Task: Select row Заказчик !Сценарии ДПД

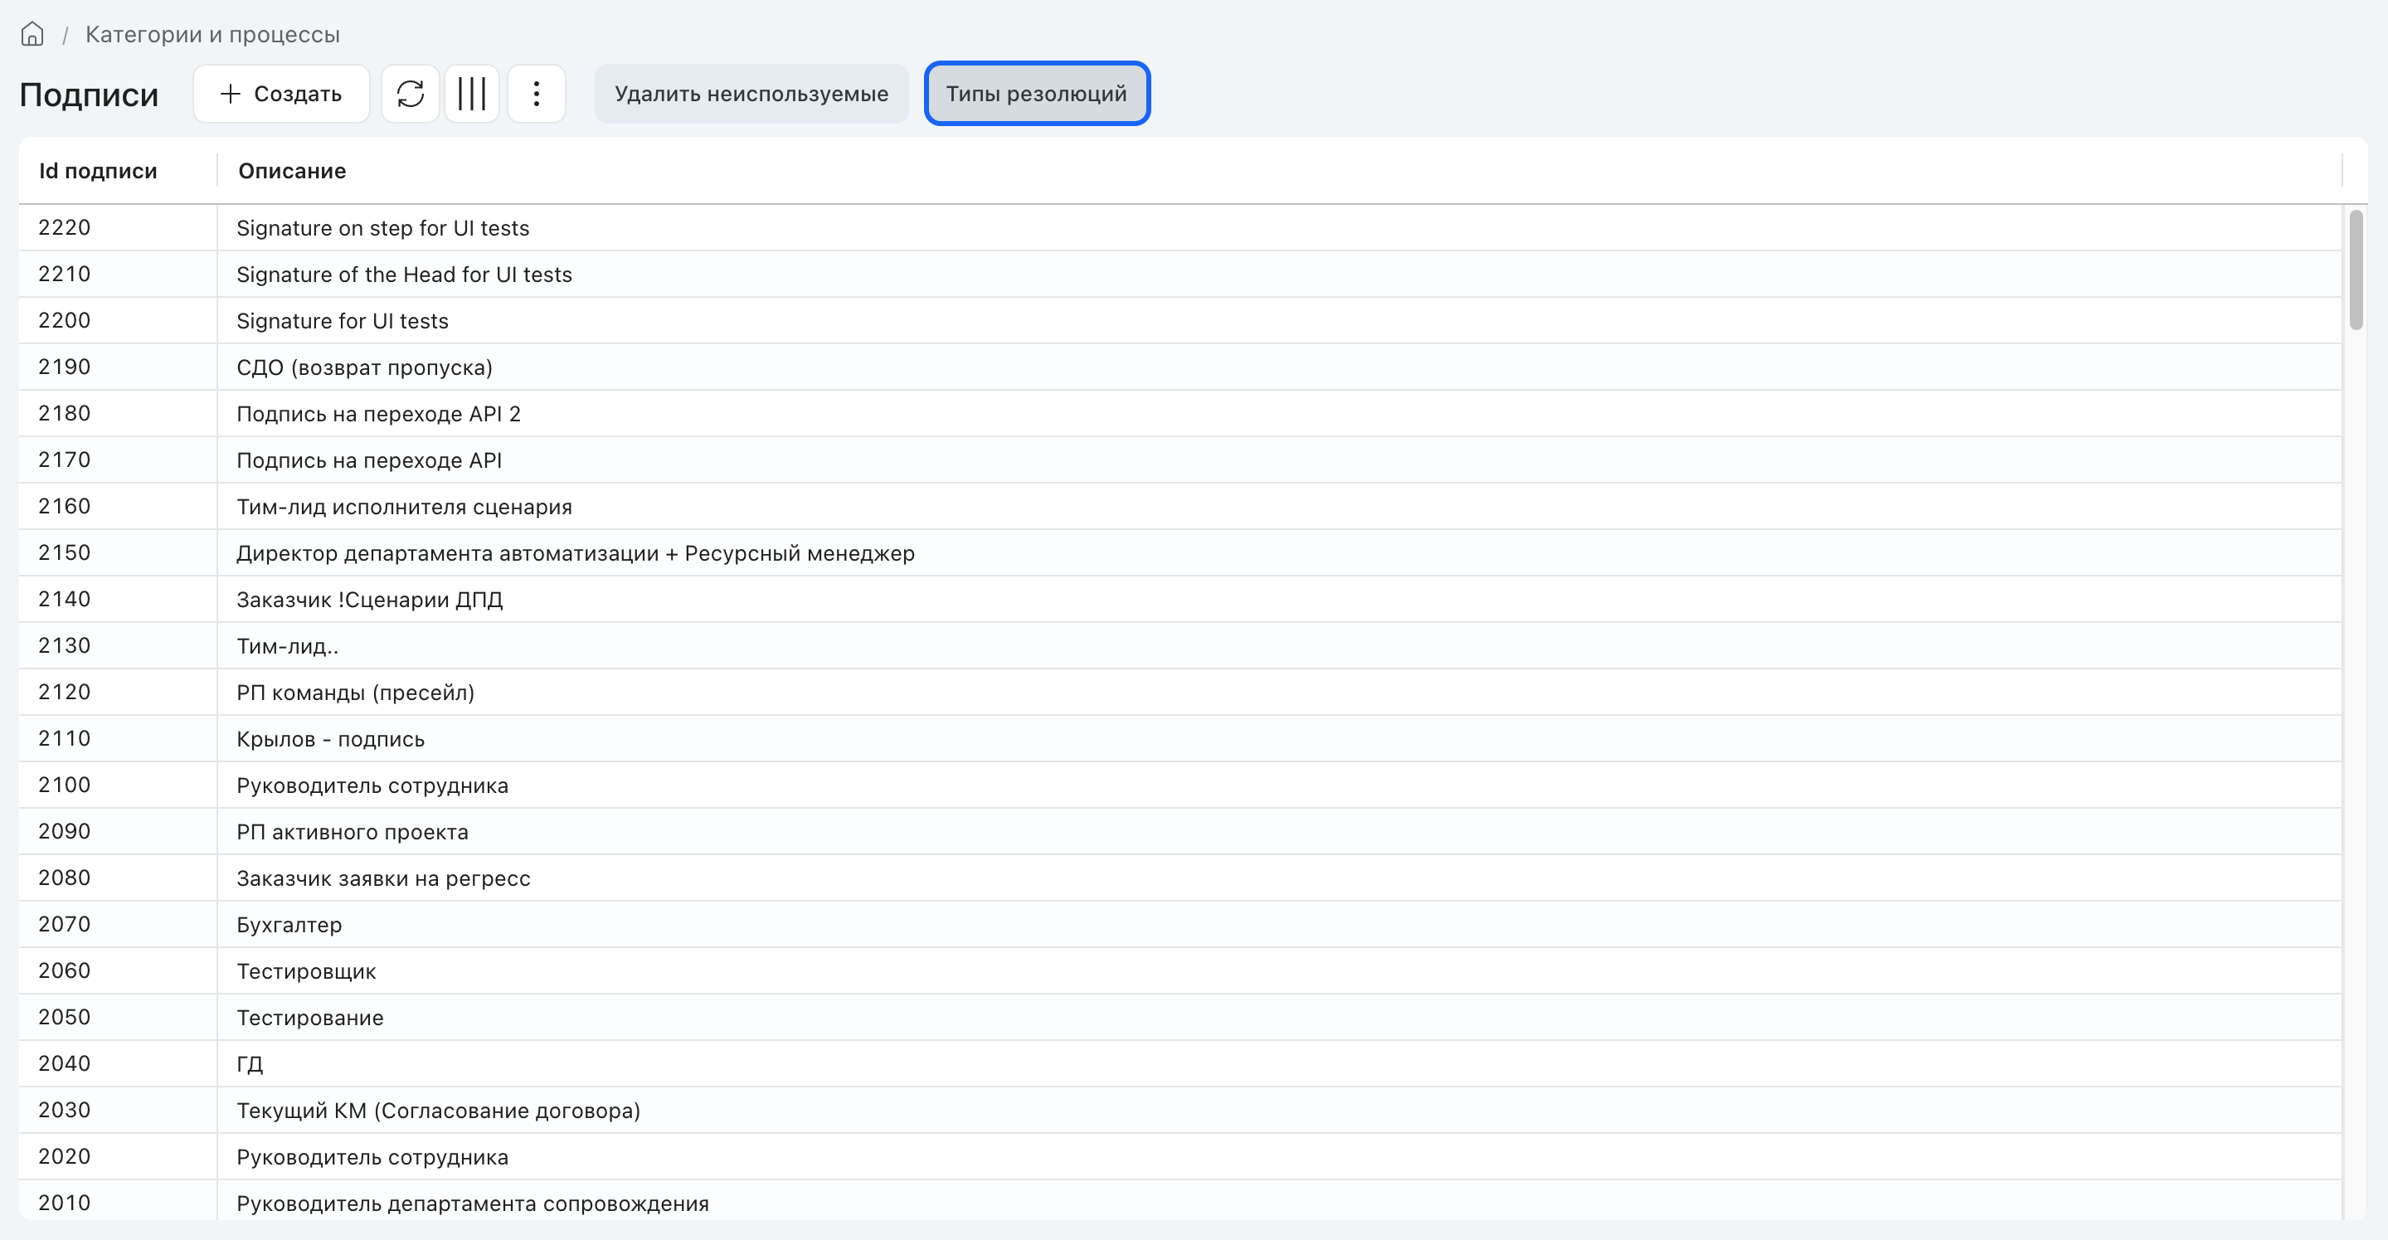Action: (1180, 600)
